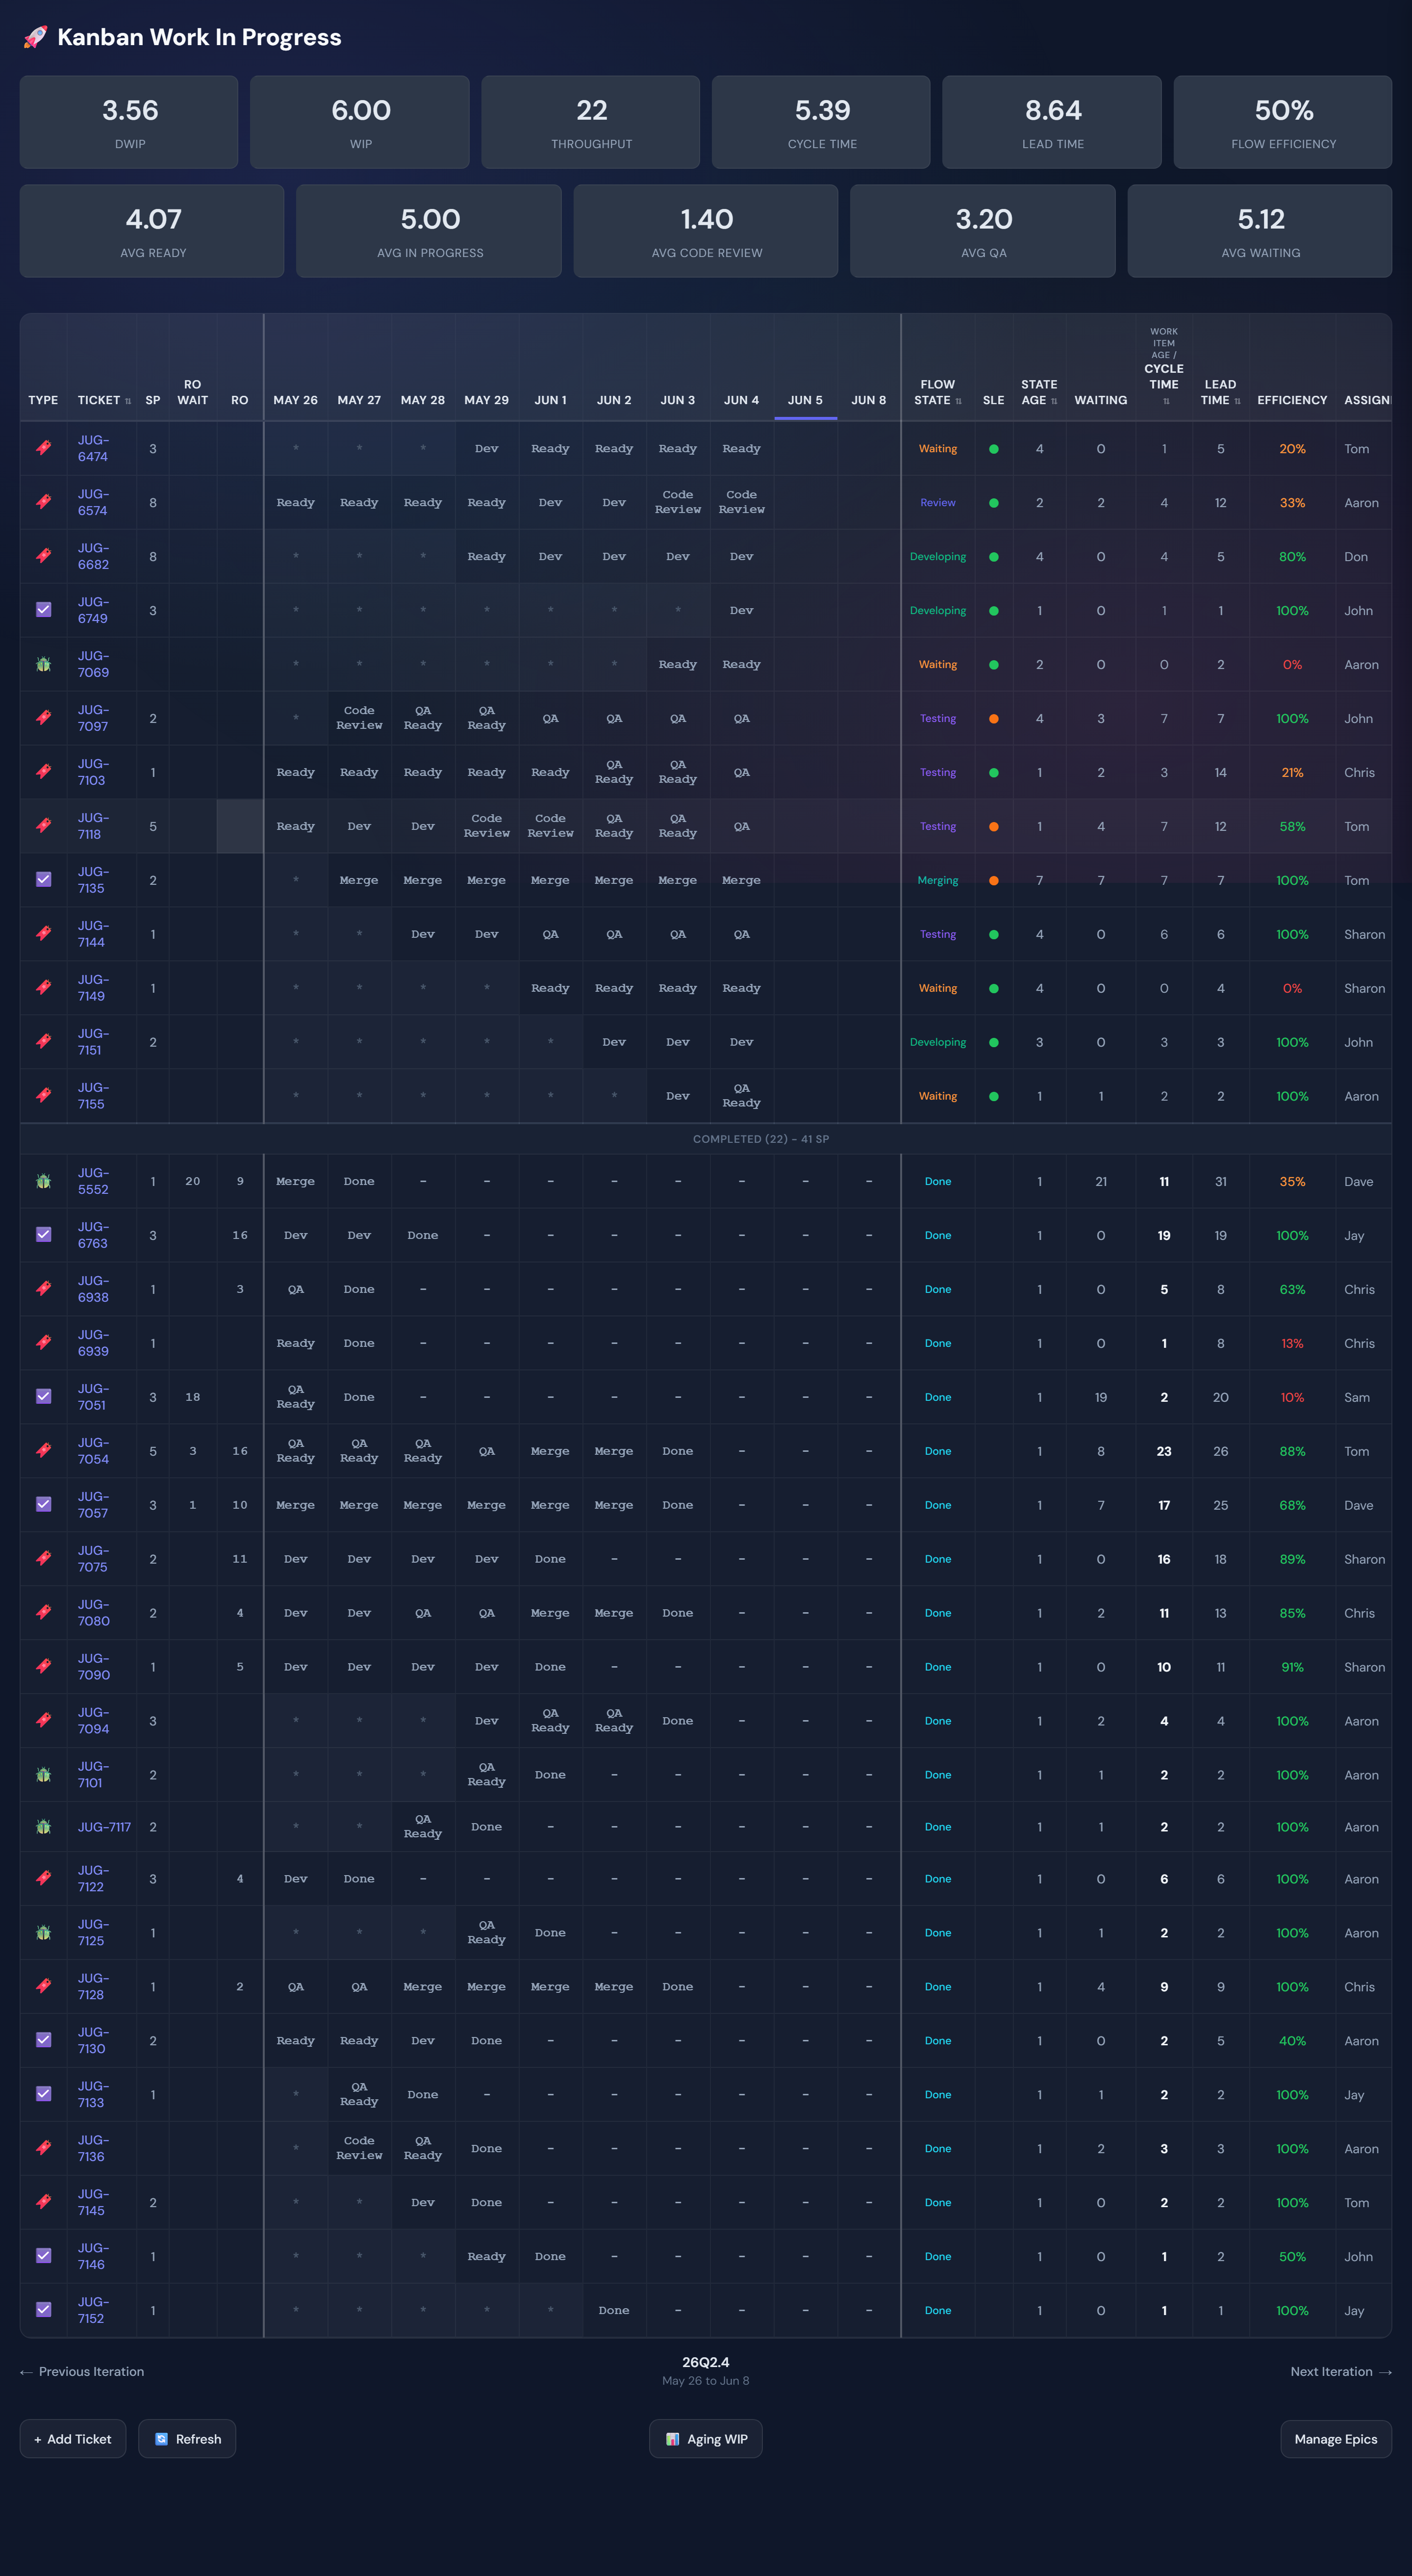This screenshot has width=1412, height=2576.
Task: Click the Manage Epics button
Action: click(x=1336, y=2439)
